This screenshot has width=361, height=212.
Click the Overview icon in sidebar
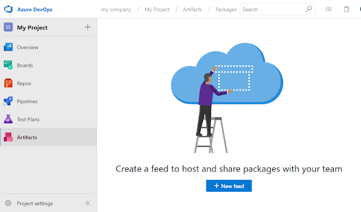[8, 47]
